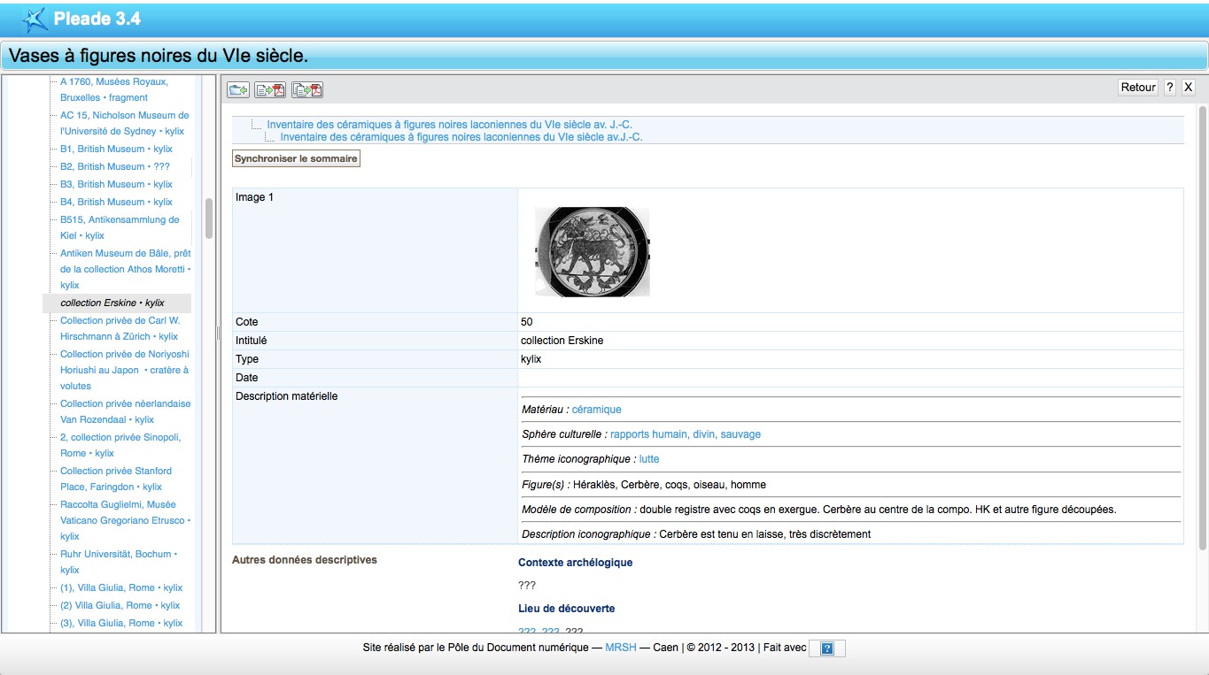Viewport: 1209px width, 675px height.
Task: Select (2), Villa Giulia, Rome kylix
Action: coord(120,605)
